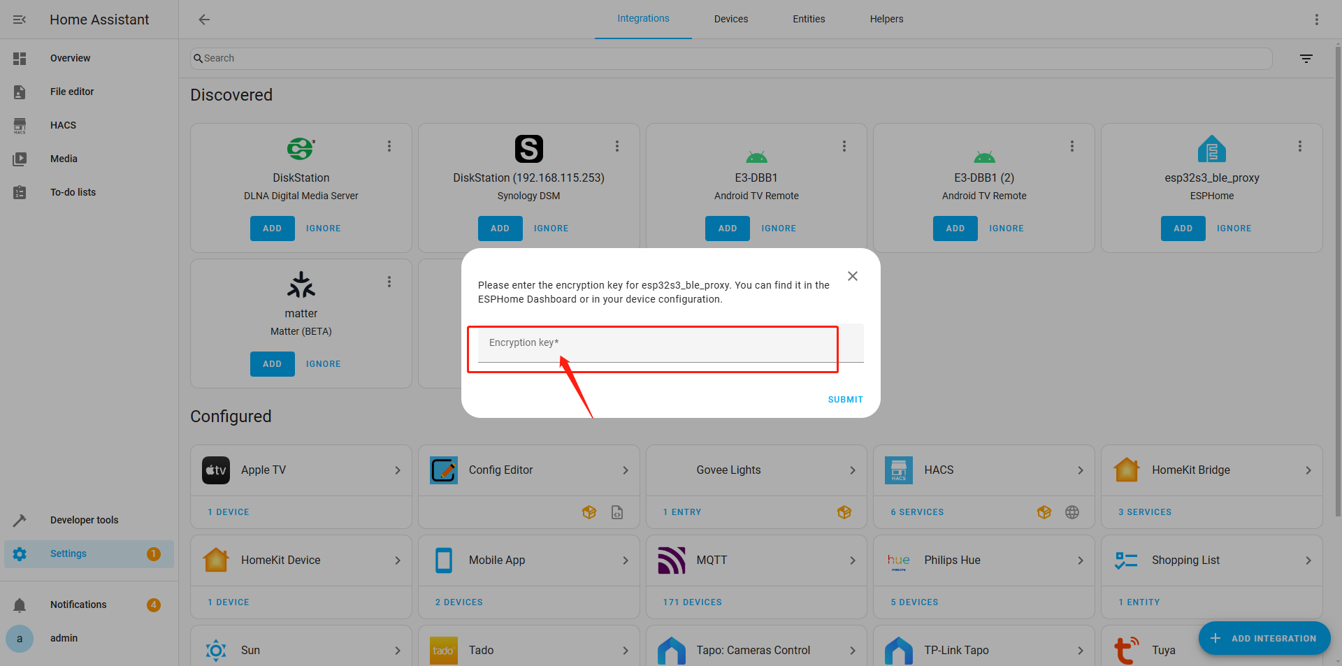Expand the Apple TV integration
Image resolution: width=1342 pixels, height=666 pixels.
click(x=397, y=470)
